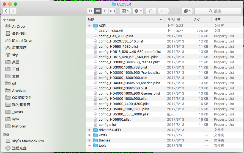Open 我的坚果云 sidebar folder
The image size is (244, 153).
[18, 105]
